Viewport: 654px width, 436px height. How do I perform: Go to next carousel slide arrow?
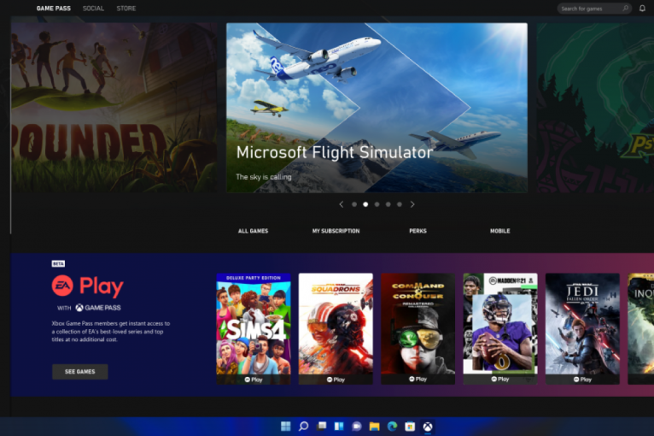(412, 204)
